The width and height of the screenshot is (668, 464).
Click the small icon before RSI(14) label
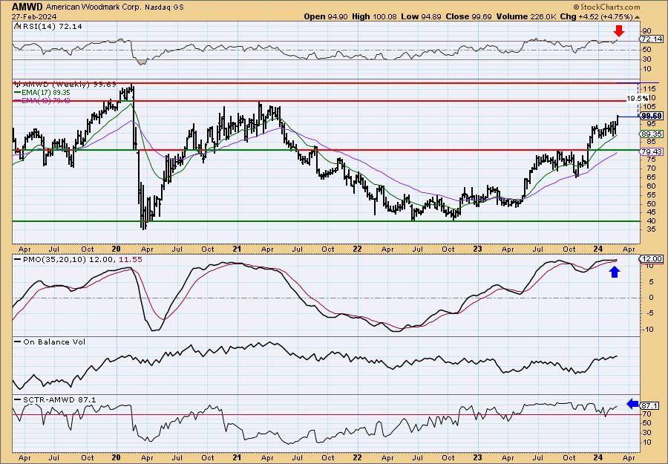(18, 27)
